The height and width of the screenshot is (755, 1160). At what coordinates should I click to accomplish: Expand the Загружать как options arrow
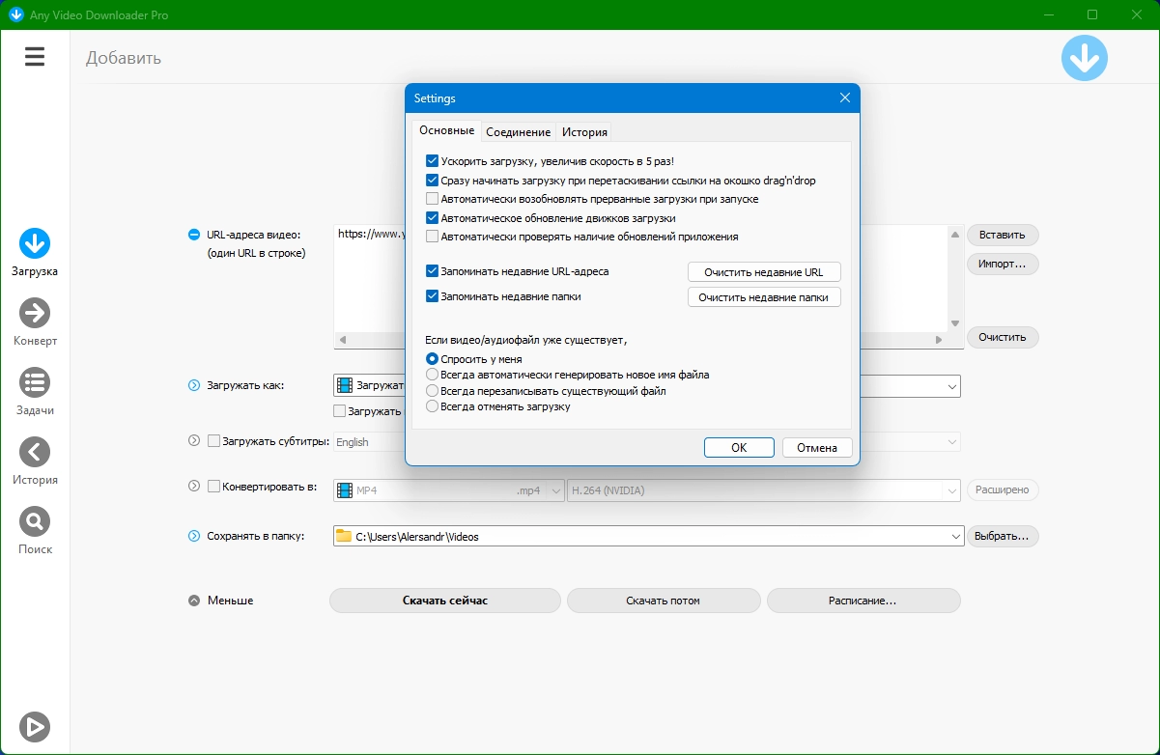point(193,386)
